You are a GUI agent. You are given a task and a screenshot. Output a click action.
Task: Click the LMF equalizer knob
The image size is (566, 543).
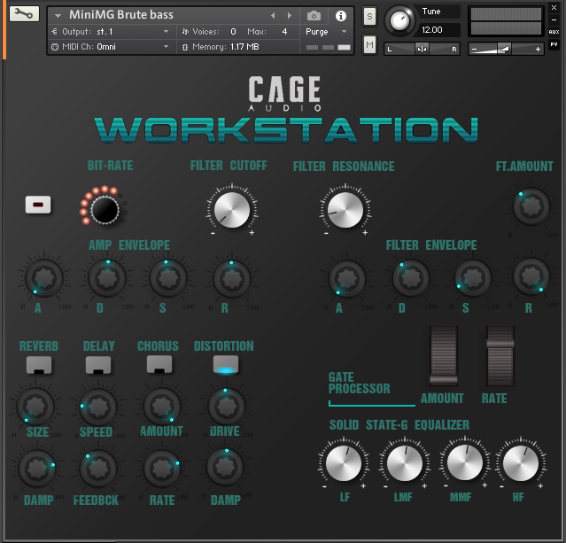click(x=404, y=463)
